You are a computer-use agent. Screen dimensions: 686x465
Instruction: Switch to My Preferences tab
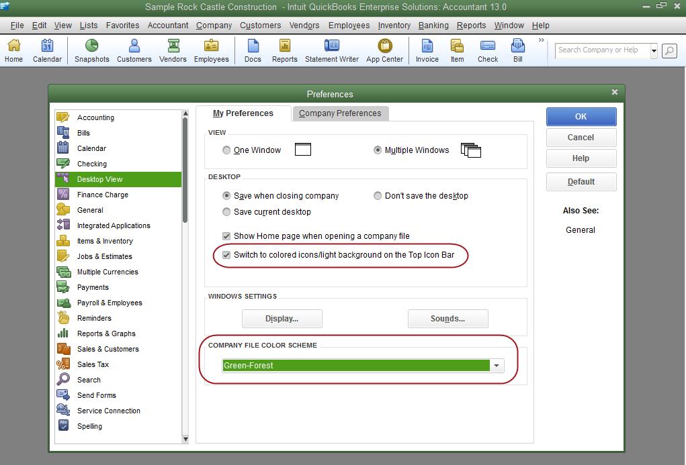click(243, 113)
